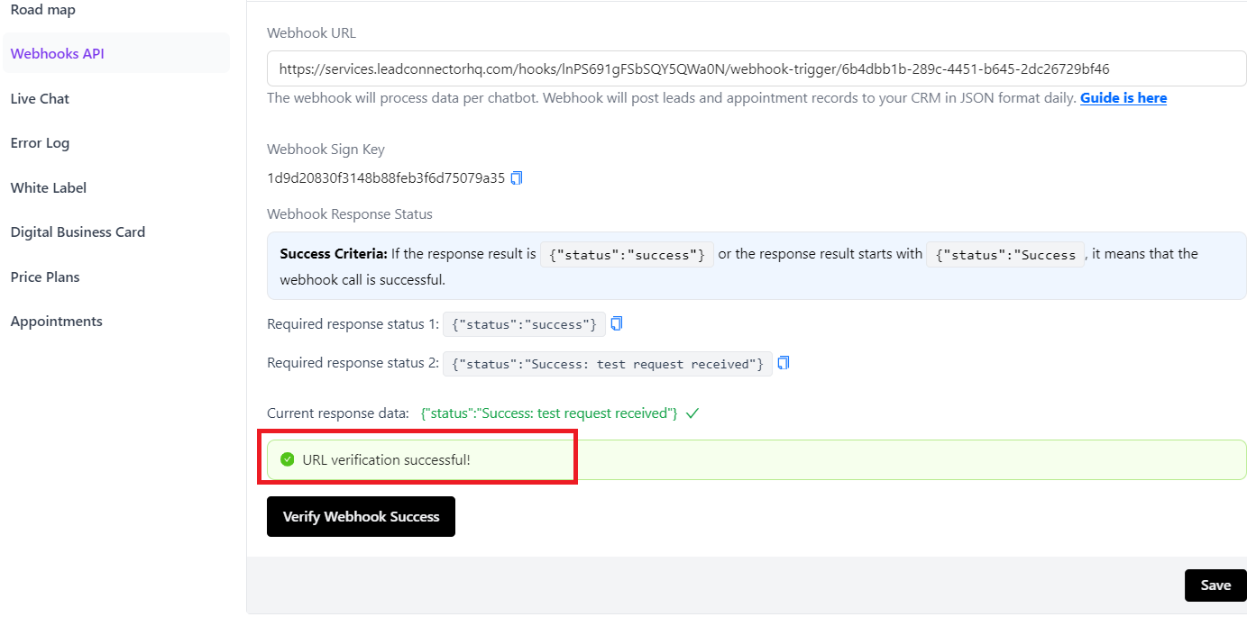This screenshot has height=617, width=1247.
Task: Click the Webhook URL input field
Action: (756, 68)
